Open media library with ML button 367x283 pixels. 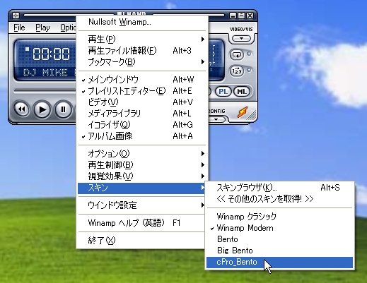coord(242,92)
